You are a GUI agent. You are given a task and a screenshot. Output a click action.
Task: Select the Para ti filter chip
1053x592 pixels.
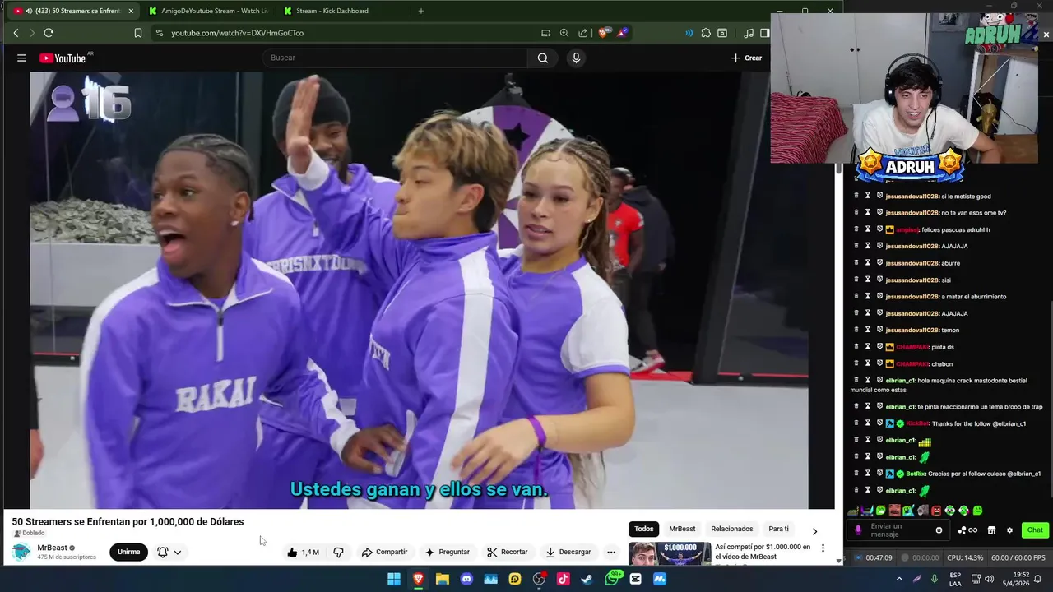coord(778,529)
